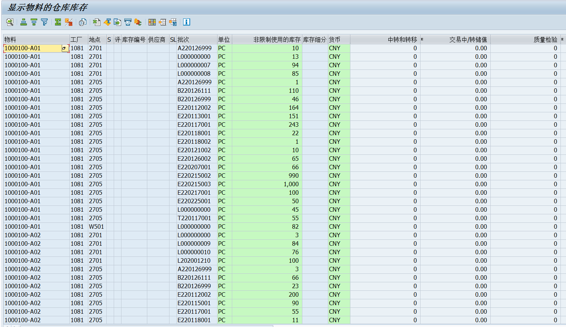Viewport: 566px width, 327px height.
Task: Select the 物料 input field showing 1000100-A01
Action: point(33,48)
